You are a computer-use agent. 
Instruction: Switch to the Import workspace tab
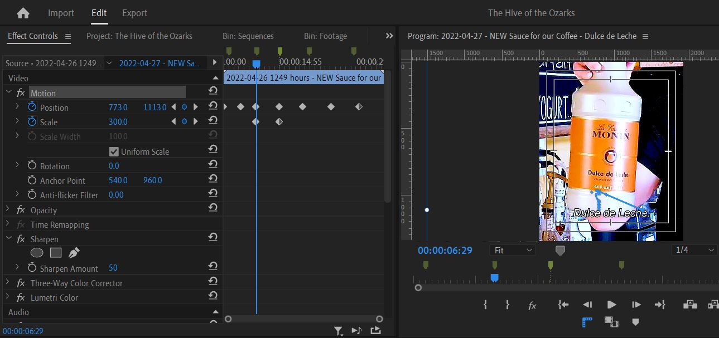(61, 13)
